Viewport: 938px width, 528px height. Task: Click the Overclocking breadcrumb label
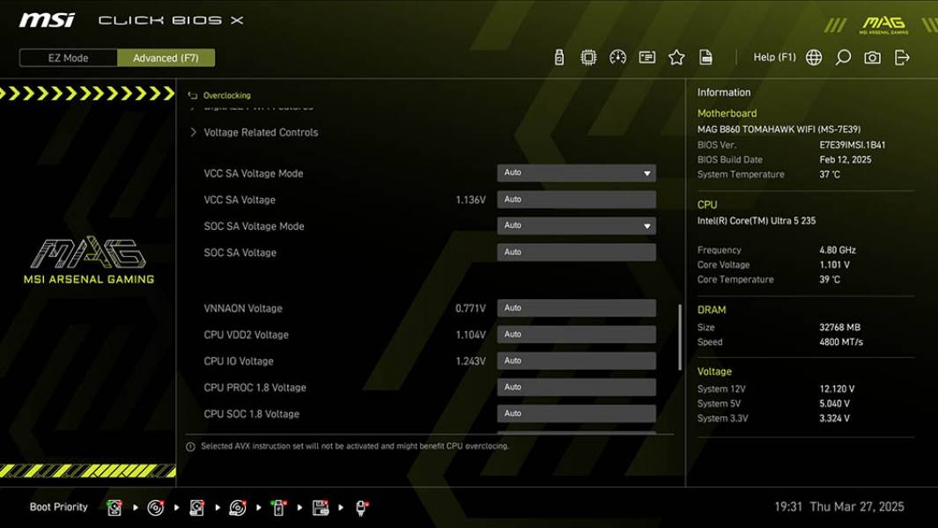tap(226, 96)
